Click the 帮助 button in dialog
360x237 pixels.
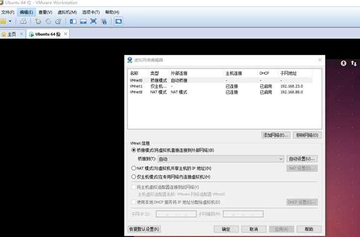(x=309, y=229)
